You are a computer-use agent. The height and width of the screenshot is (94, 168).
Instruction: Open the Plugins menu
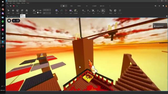tap(18, 3)
